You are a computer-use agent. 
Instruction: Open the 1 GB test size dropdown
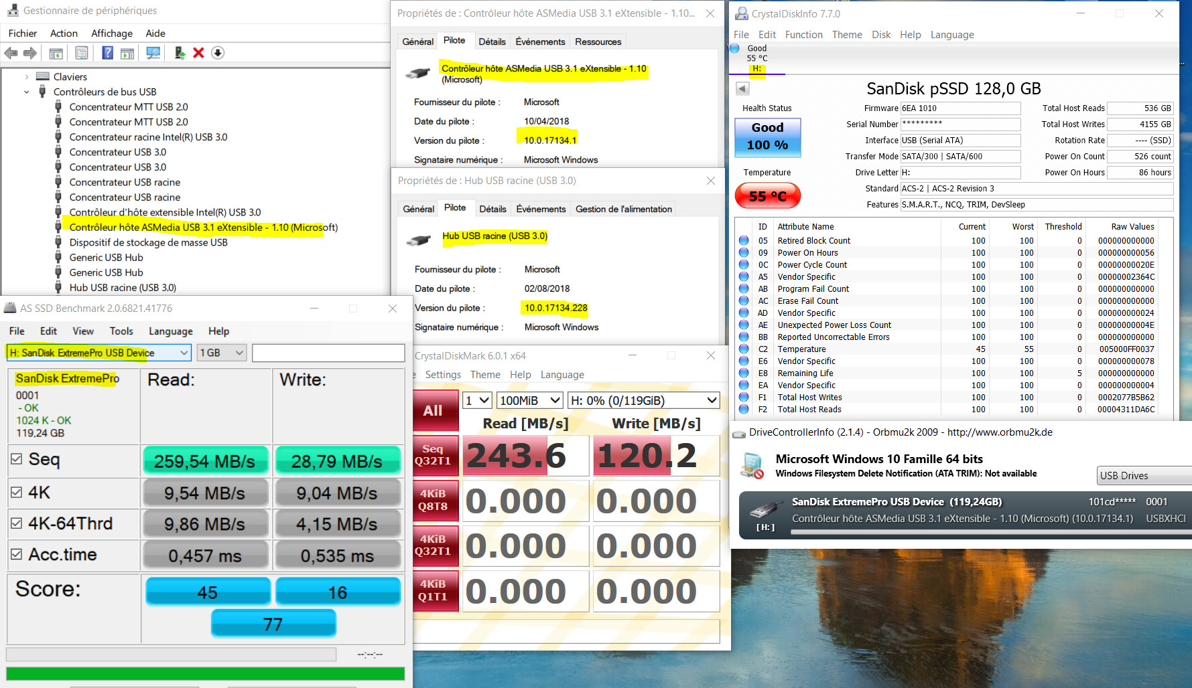(x=222, y=353)
